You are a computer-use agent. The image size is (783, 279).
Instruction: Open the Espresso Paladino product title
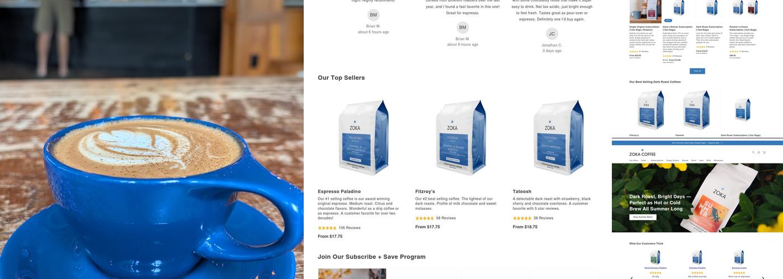[339, 191]
